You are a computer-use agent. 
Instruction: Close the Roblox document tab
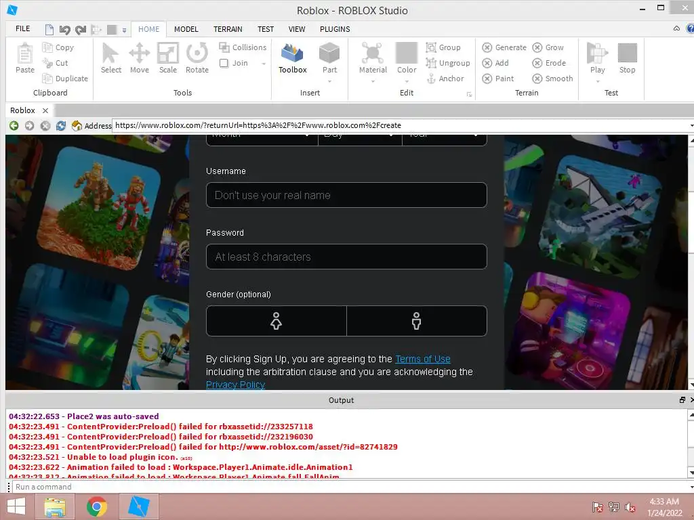coord(45,110)
